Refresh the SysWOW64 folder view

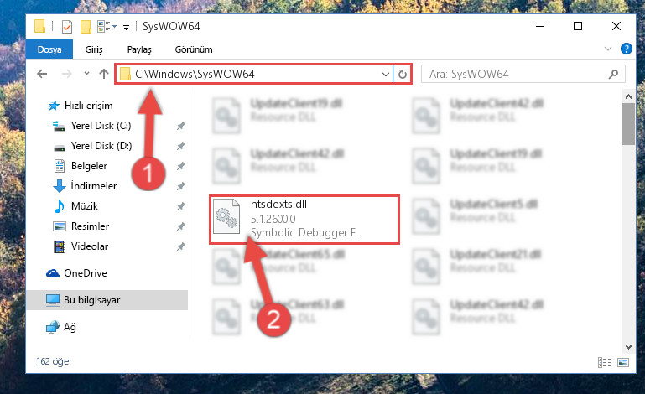[x=403, y=75]
